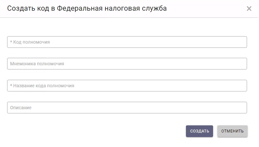Click the '* Название кода полномочия' placeholder text
This screenshot has height=147, width=259.
coord(42,86)
